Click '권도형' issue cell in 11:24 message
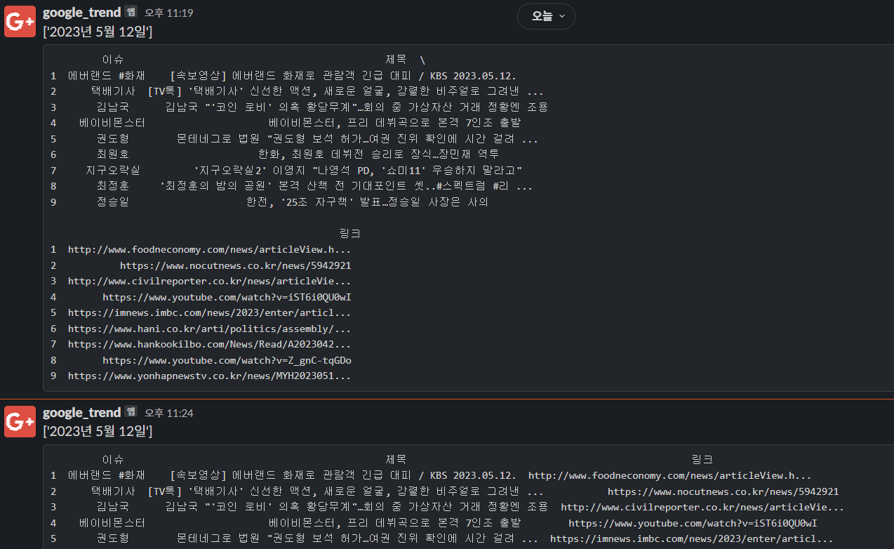Viewport: 894px width, 549px height. 113,538
